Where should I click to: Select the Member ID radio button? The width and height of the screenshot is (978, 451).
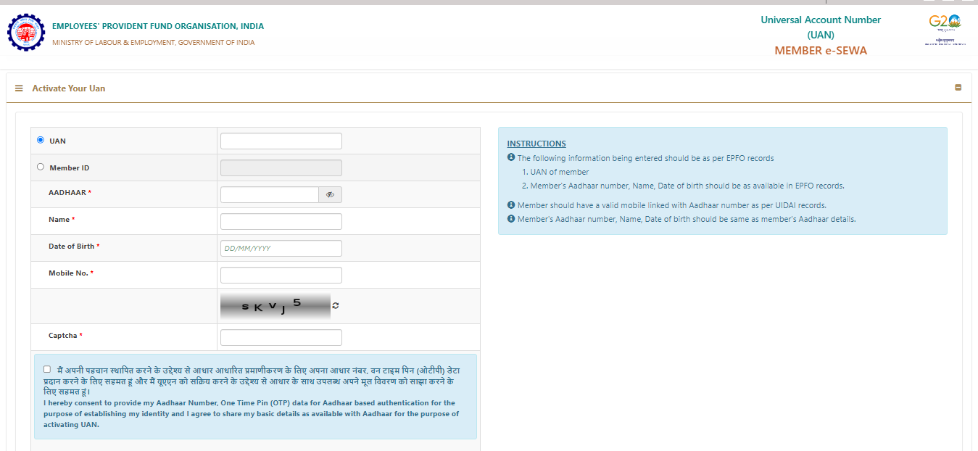coord(41,167)
